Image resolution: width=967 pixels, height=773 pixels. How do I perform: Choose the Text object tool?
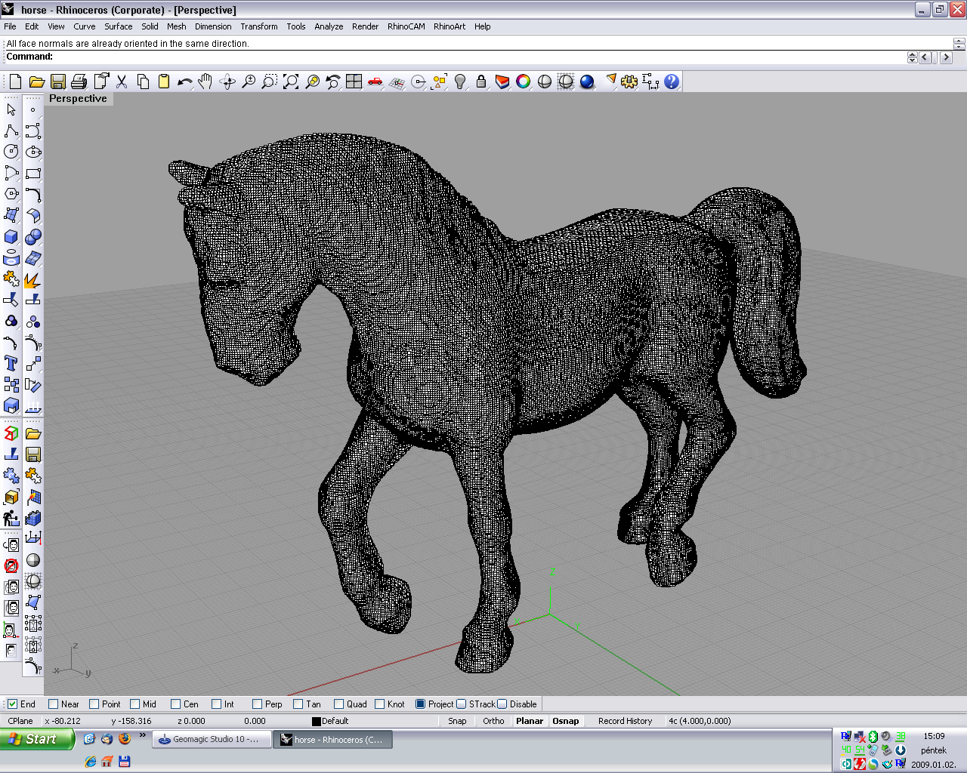point(11,363)
